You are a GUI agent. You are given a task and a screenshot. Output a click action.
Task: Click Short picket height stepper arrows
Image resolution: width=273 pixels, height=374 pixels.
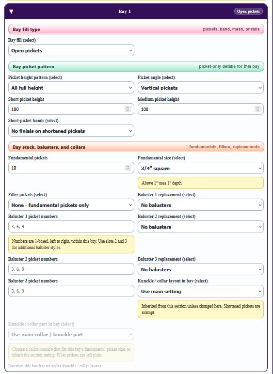click(x=128, y=109)
